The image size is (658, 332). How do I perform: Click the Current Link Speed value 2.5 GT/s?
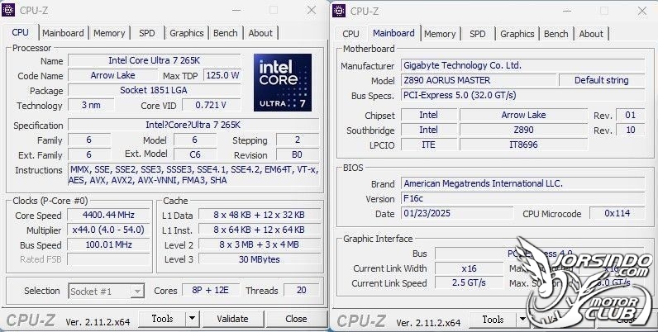pos(470,283)
